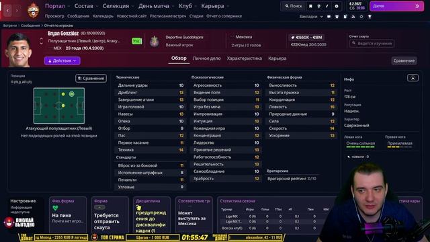
Task: Click the pencil edit icon in the top toolbar
Action: pos(327,6)
